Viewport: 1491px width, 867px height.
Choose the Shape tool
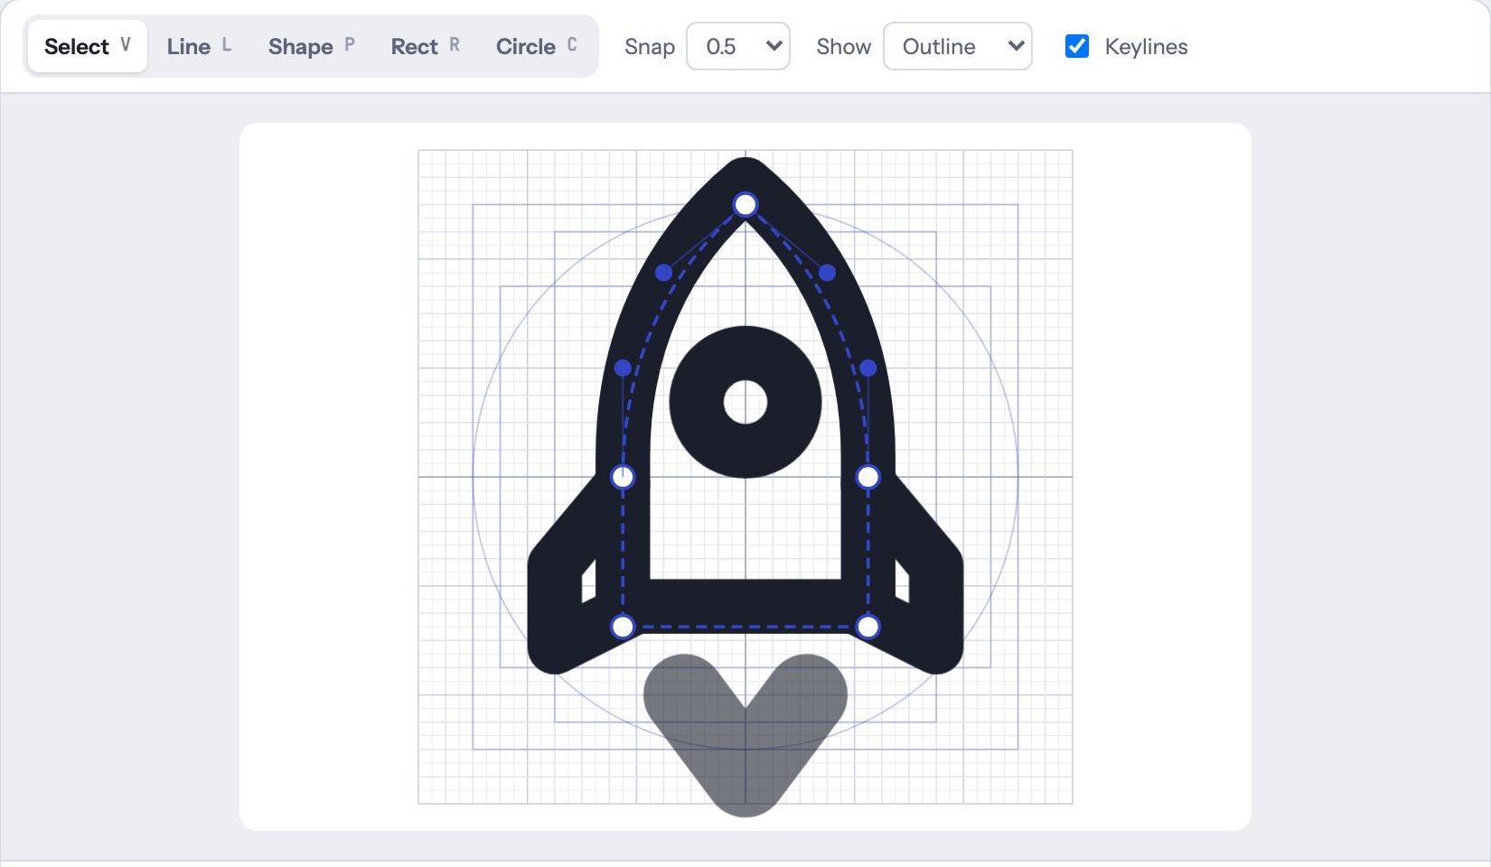(x=311, y=46)
